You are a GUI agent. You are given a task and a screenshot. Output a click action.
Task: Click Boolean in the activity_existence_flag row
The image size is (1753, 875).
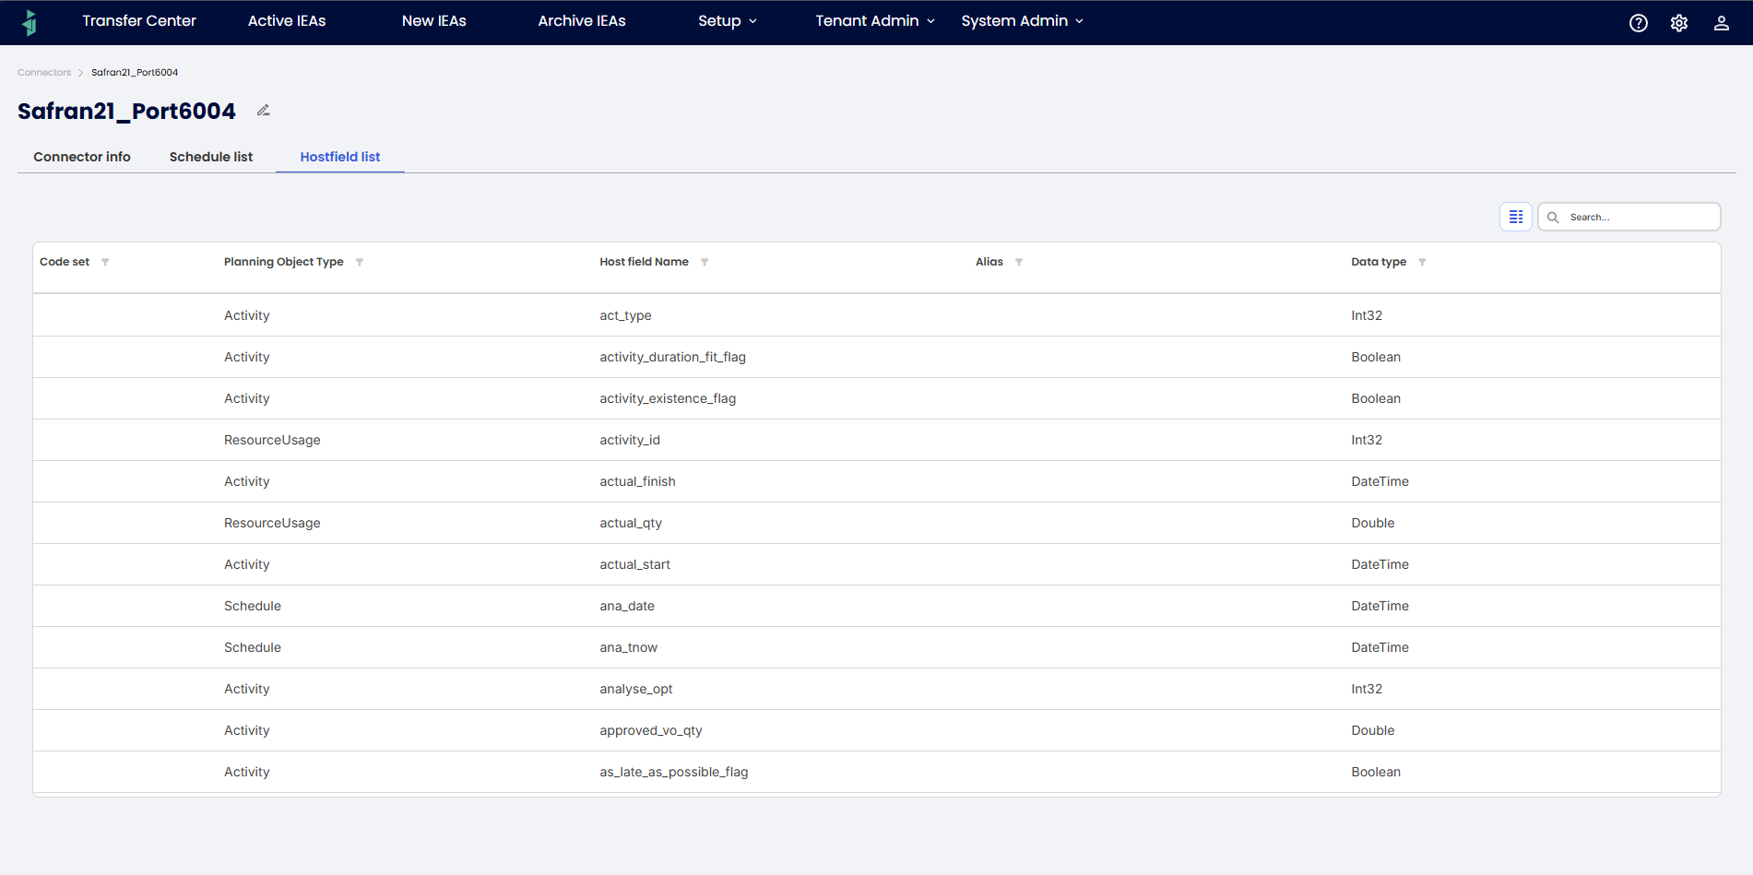[x=1376, y=398]
